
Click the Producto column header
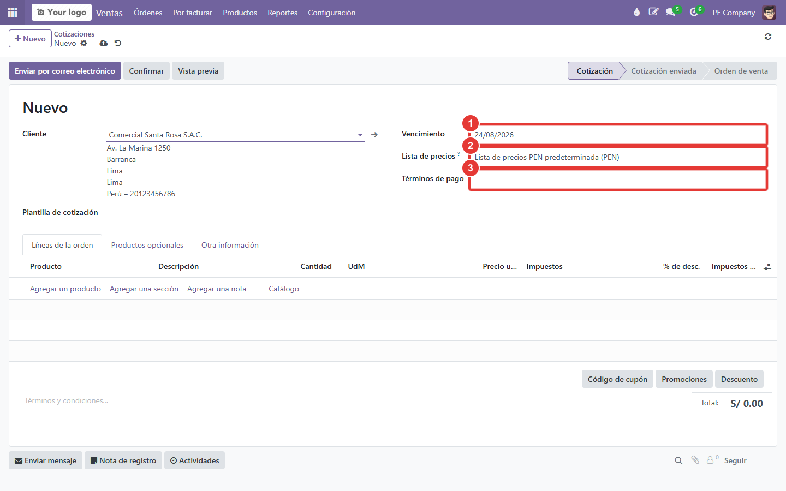click(x=46, y=266)
